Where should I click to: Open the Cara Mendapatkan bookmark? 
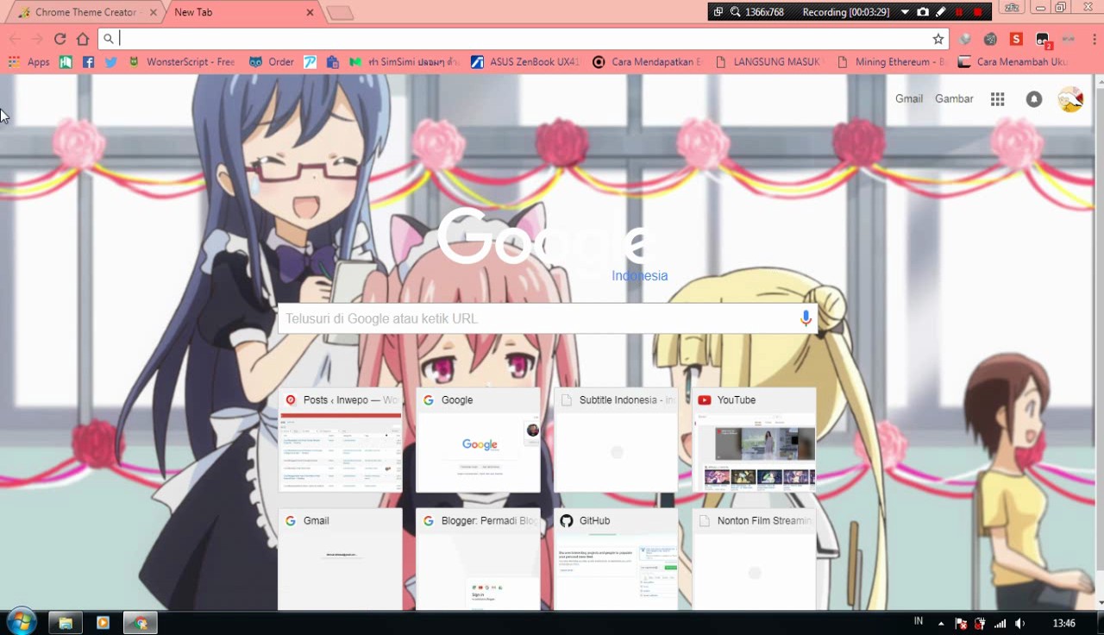pyautogui.click(x=647, y=62)
